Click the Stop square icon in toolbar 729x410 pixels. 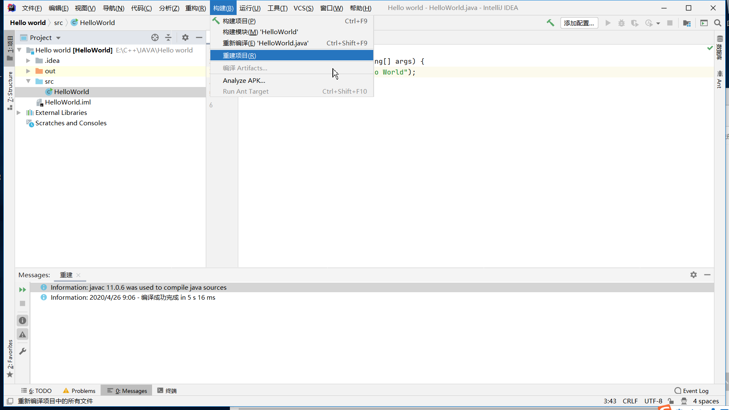pyautogui.click(x=670, y=23)
